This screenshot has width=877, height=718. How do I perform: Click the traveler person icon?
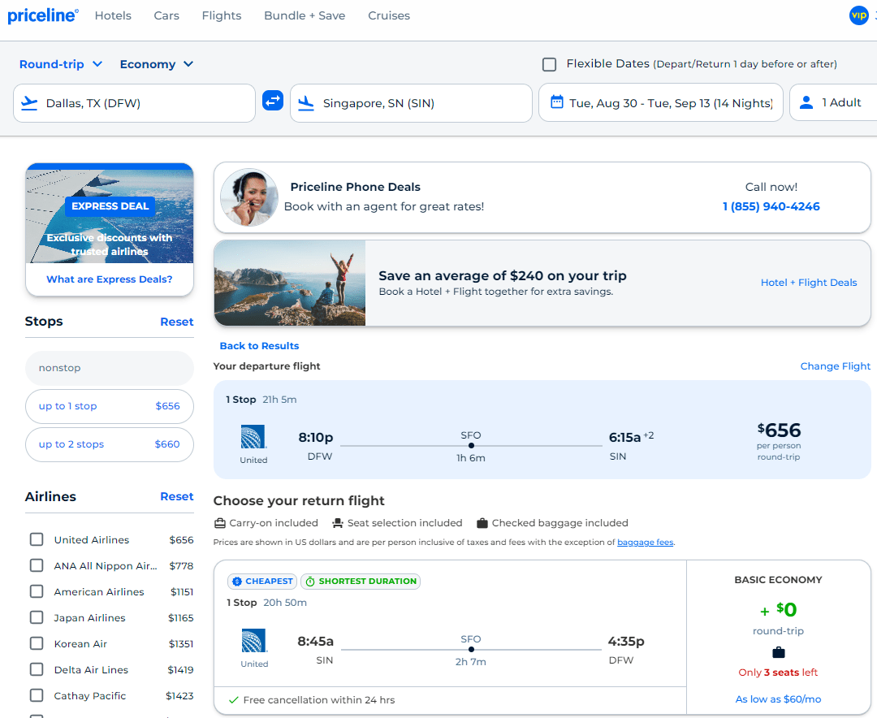[806, 102]
